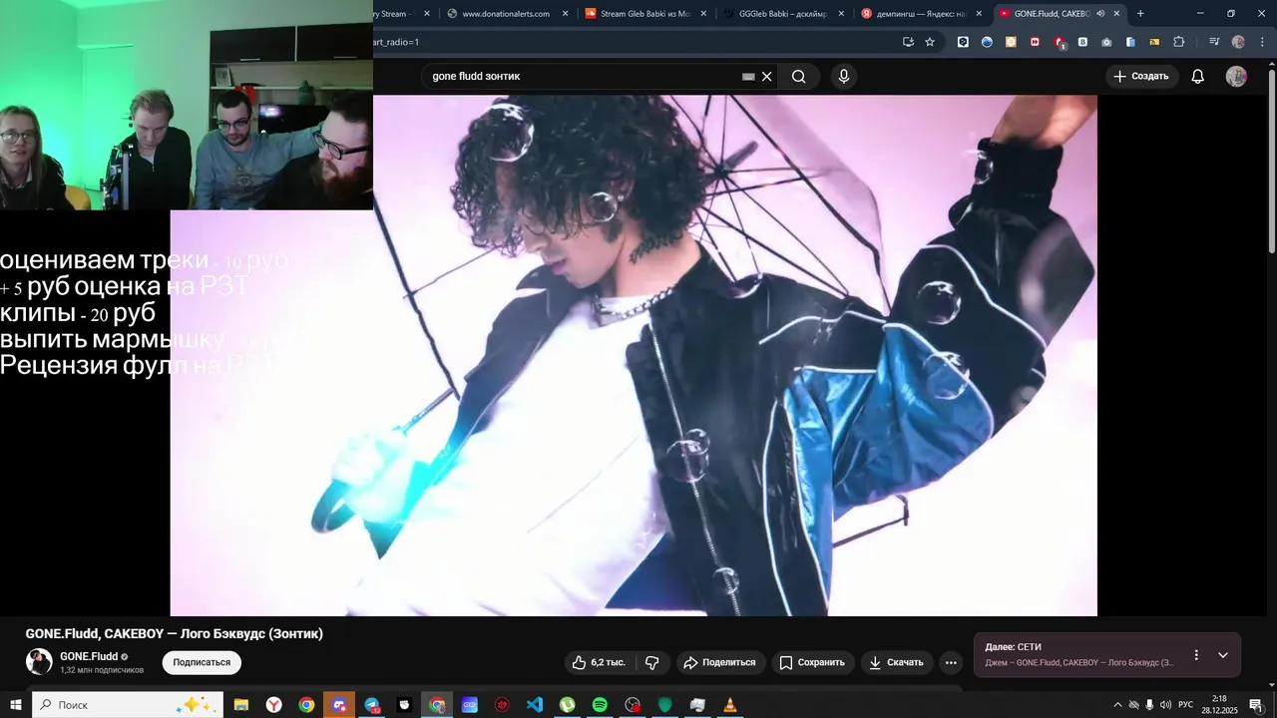
Task: Mute the tab via speaker icon on GONE.Fludd tab
Action: pos(1100,13)
